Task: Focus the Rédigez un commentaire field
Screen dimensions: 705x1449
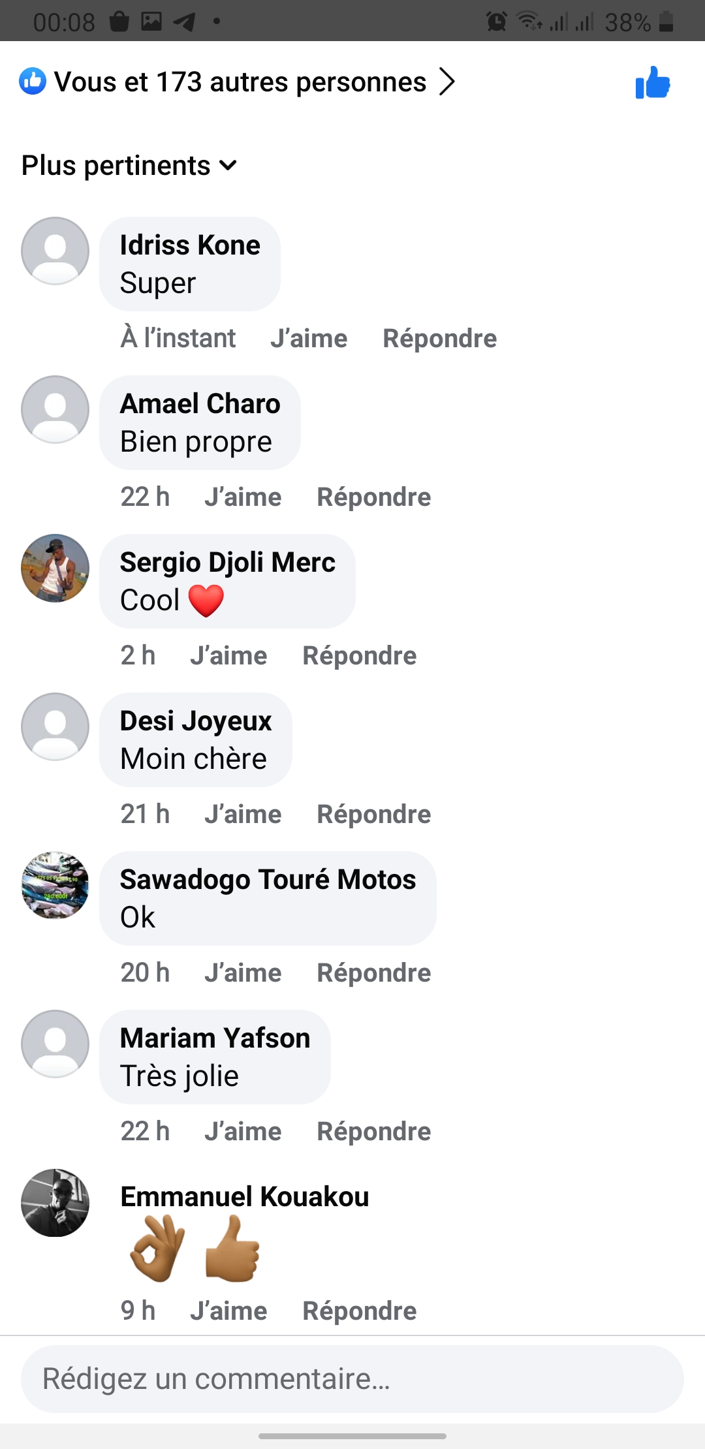Action: click(352, 1379)
